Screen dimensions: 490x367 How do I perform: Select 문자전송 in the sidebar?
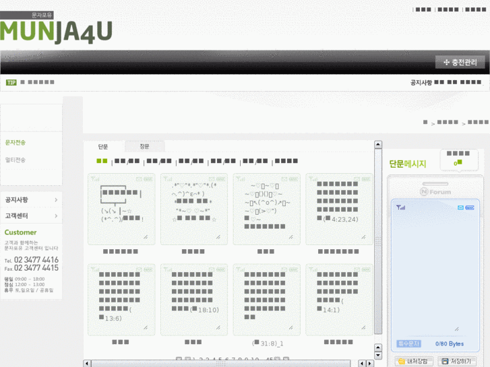click(x=16, y=143)
